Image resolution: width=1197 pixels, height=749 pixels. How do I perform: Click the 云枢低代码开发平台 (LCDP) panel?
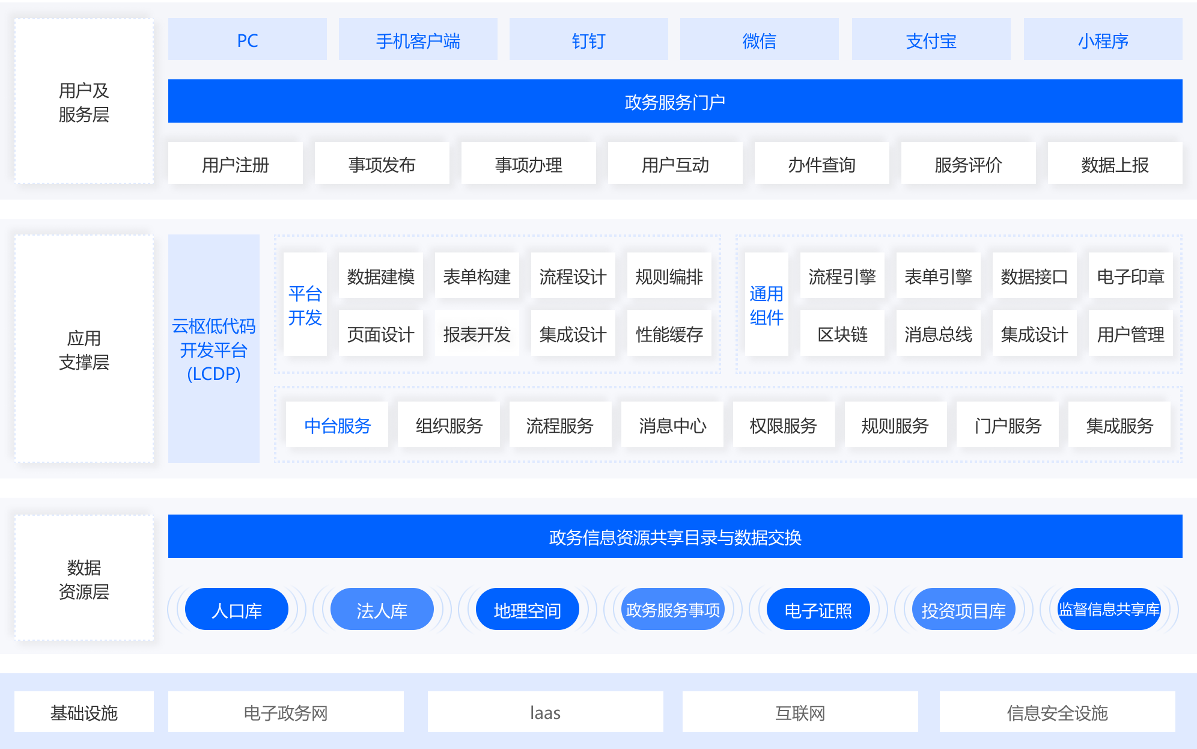pos(213,349)
